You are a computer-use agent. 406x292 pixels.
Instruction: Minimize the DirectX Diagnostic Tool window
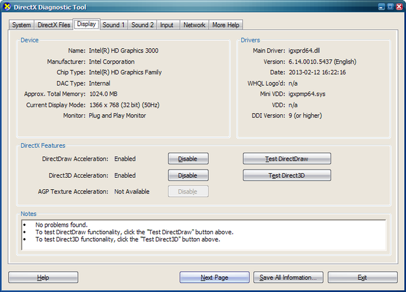pyautogui.click(x=381, y=7)
